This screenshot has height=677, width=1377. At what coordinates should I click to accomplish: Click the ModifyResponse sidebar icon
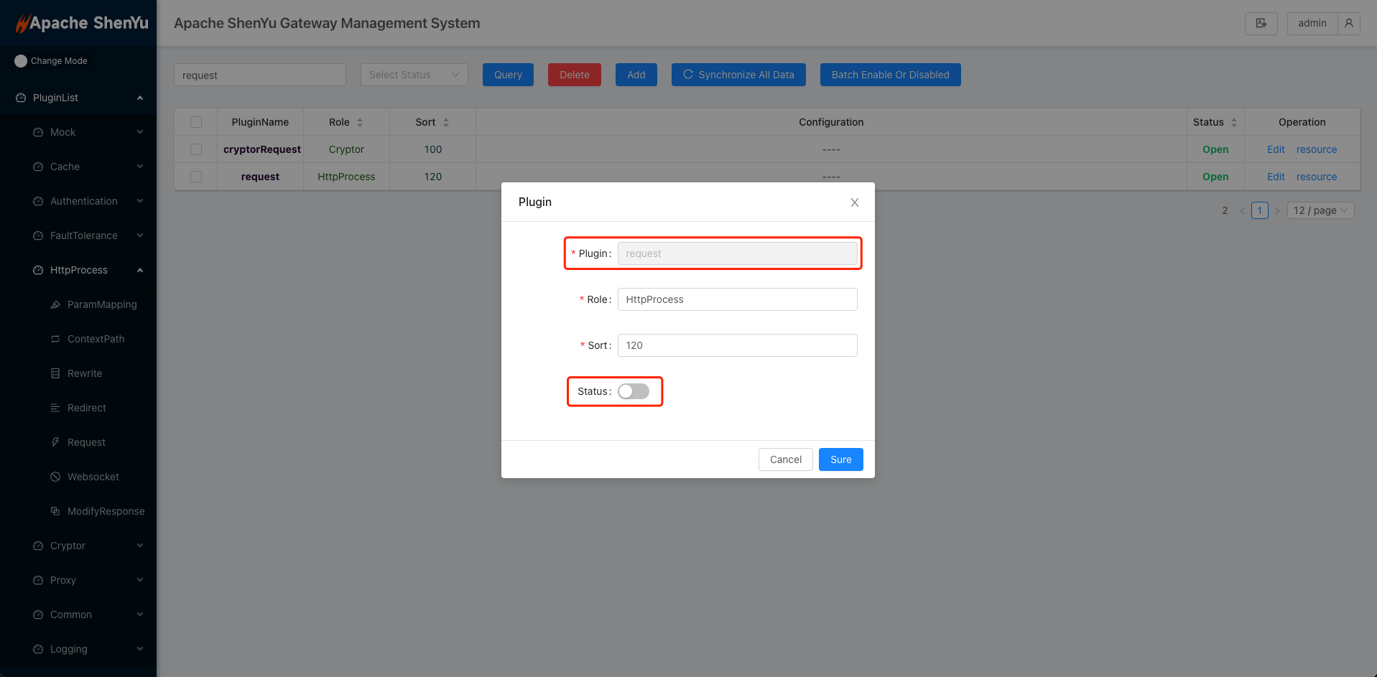[x=55, y=511]
